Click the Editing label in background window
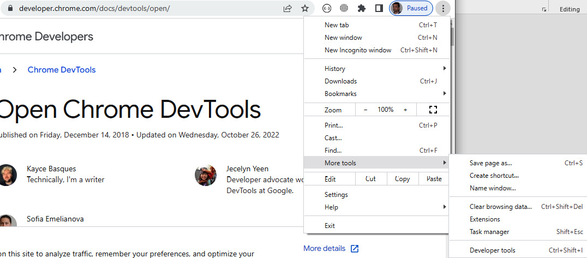587x258 pixels. tap(570, 9)
